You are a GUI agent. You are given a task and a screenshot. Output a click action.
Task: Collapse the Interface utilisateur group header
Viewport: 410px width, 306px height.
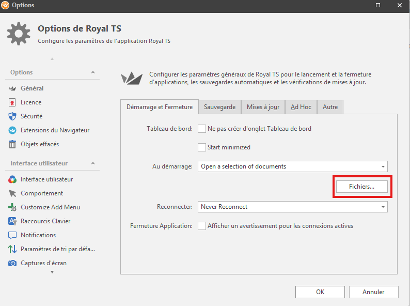(93, 163)
